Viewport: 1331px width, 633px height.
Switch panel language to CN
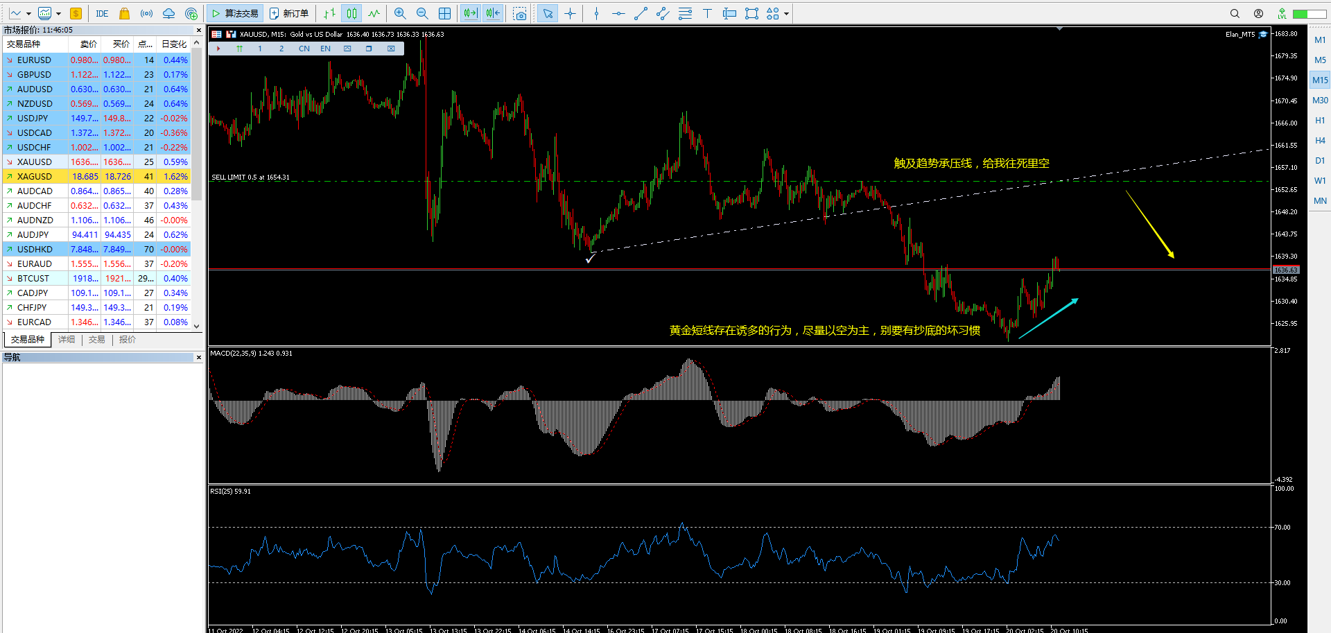pyautogui.click(x=304, y=49)
